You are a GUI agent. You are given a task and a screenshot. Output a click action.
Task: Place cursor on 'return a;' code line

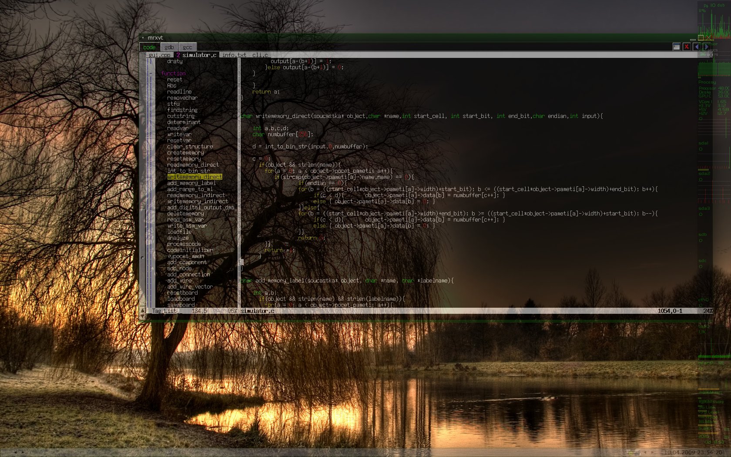pos(266,91)
